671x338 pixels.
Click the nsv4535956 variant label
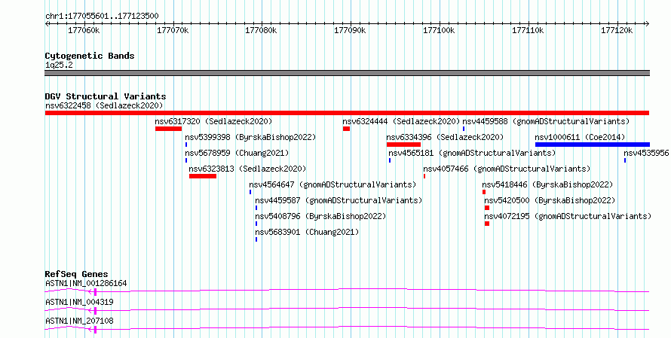tap(646, 153)
